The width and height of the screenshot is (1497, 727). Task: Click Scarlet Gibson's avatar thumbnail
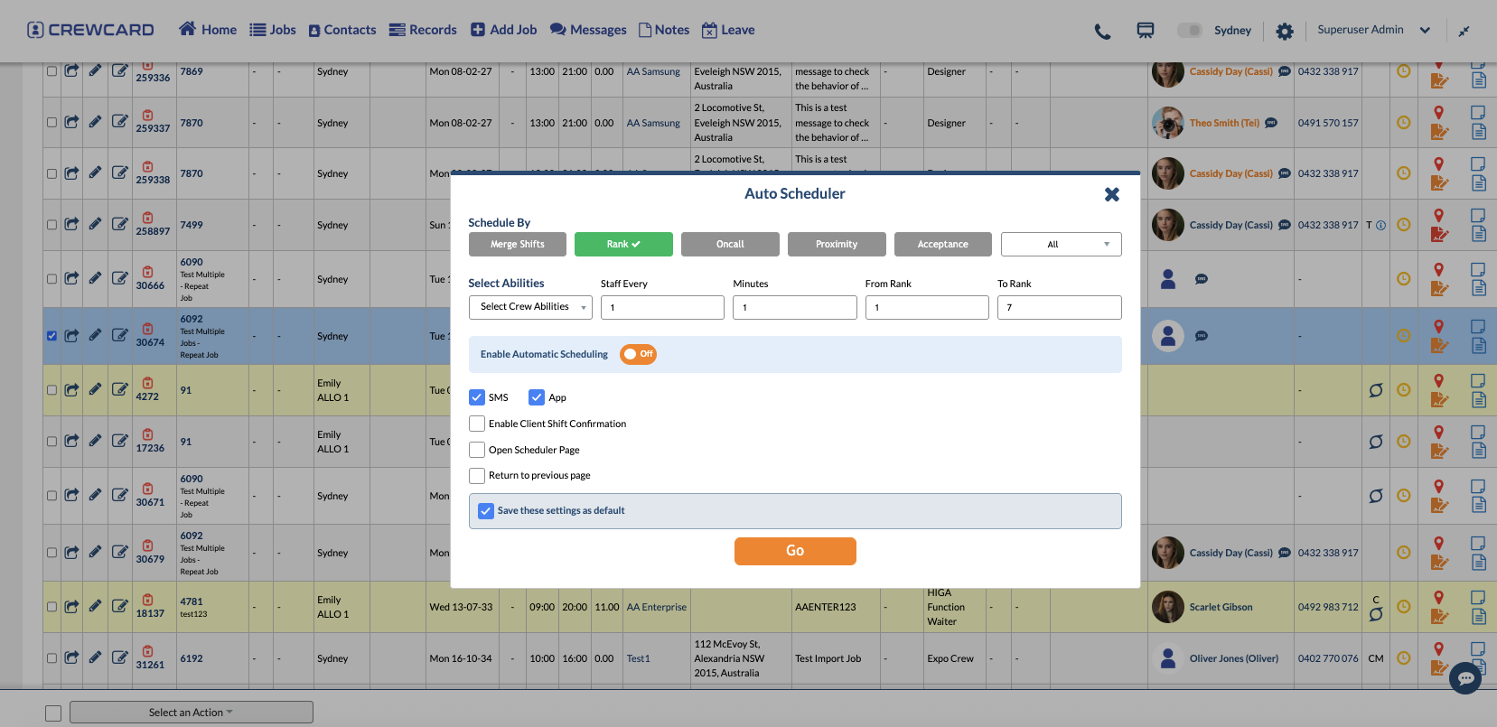pos(1167,607)
